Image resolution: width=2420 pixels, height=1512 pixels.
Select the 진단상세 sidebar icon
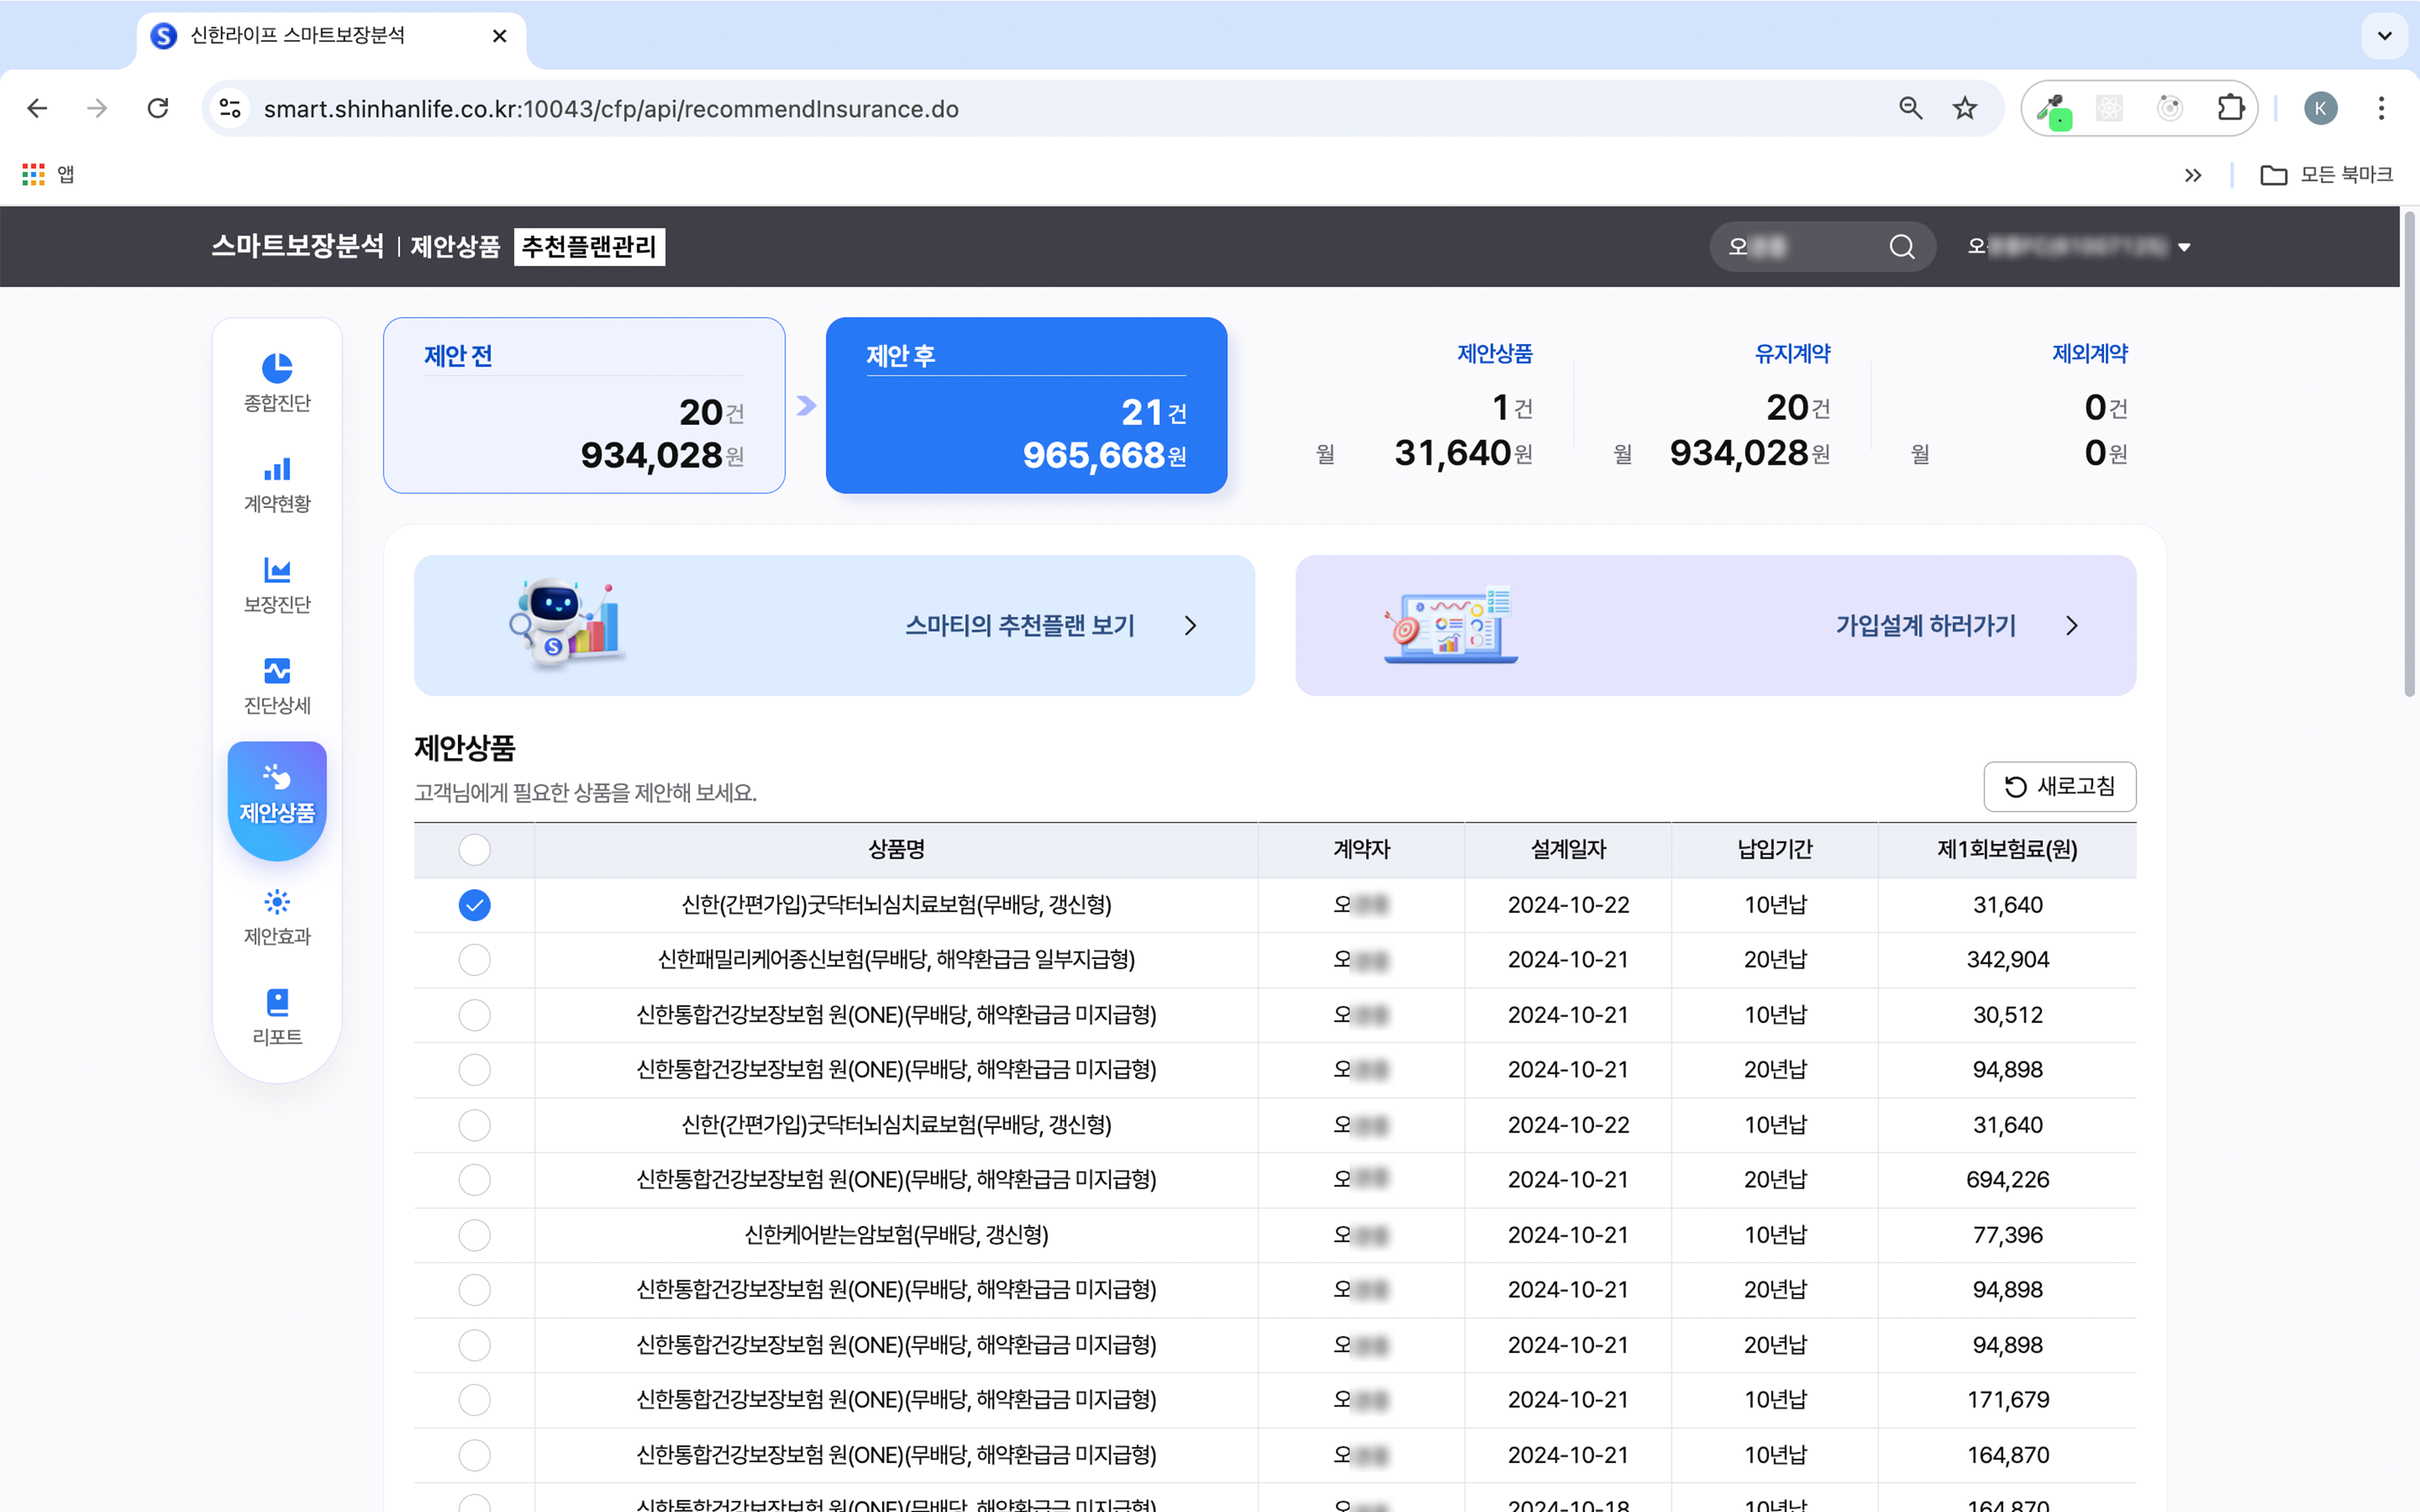[x=276, y=686]
